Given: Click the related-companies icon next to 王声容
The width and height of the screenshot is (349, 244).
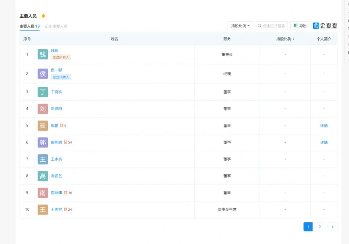Looking at the screenshot, I should pyautogui.click(x=65, y=209).
